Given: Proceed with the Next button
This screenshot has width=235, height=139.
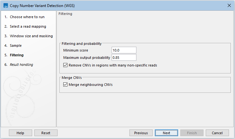Looking at the screenshot, I should (166, 133).
